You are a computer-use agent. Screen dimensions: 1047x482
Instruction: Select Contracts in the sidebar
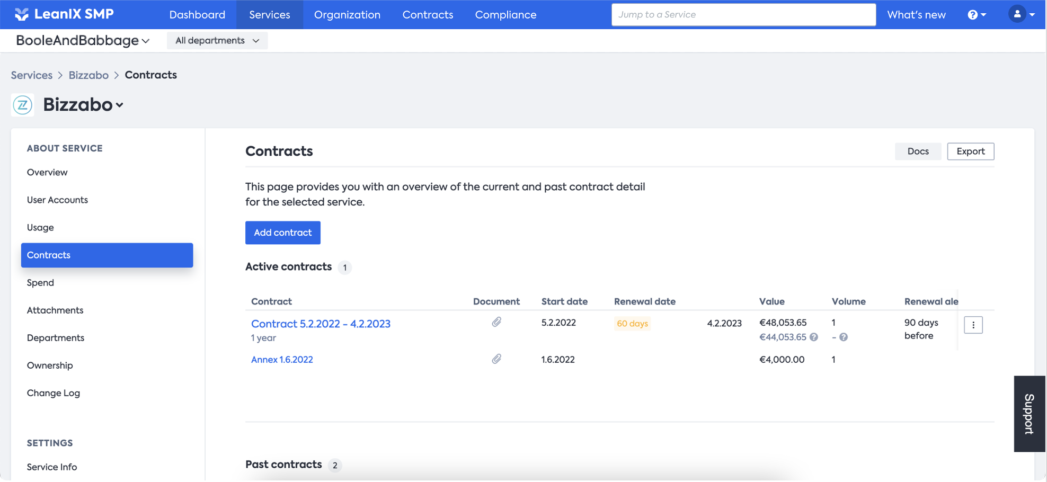pos(107,255)
